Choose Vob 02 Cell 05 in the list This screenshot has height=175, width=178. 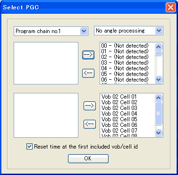[x=119, y=119]
